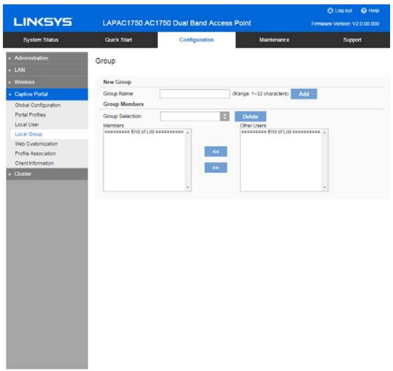The height and width of the screenshot is (371, 393).
Task: Click Other Users list scroll down arrow
Action: coord(325,187)
